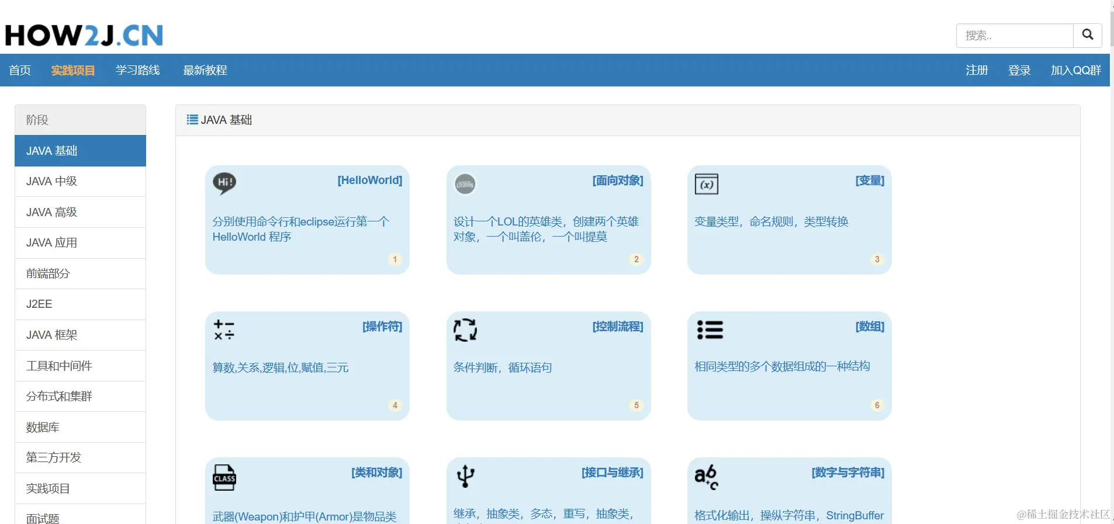Click the number 3 badge on 变量 card
1114x524 pixels.
pos(877,259)
